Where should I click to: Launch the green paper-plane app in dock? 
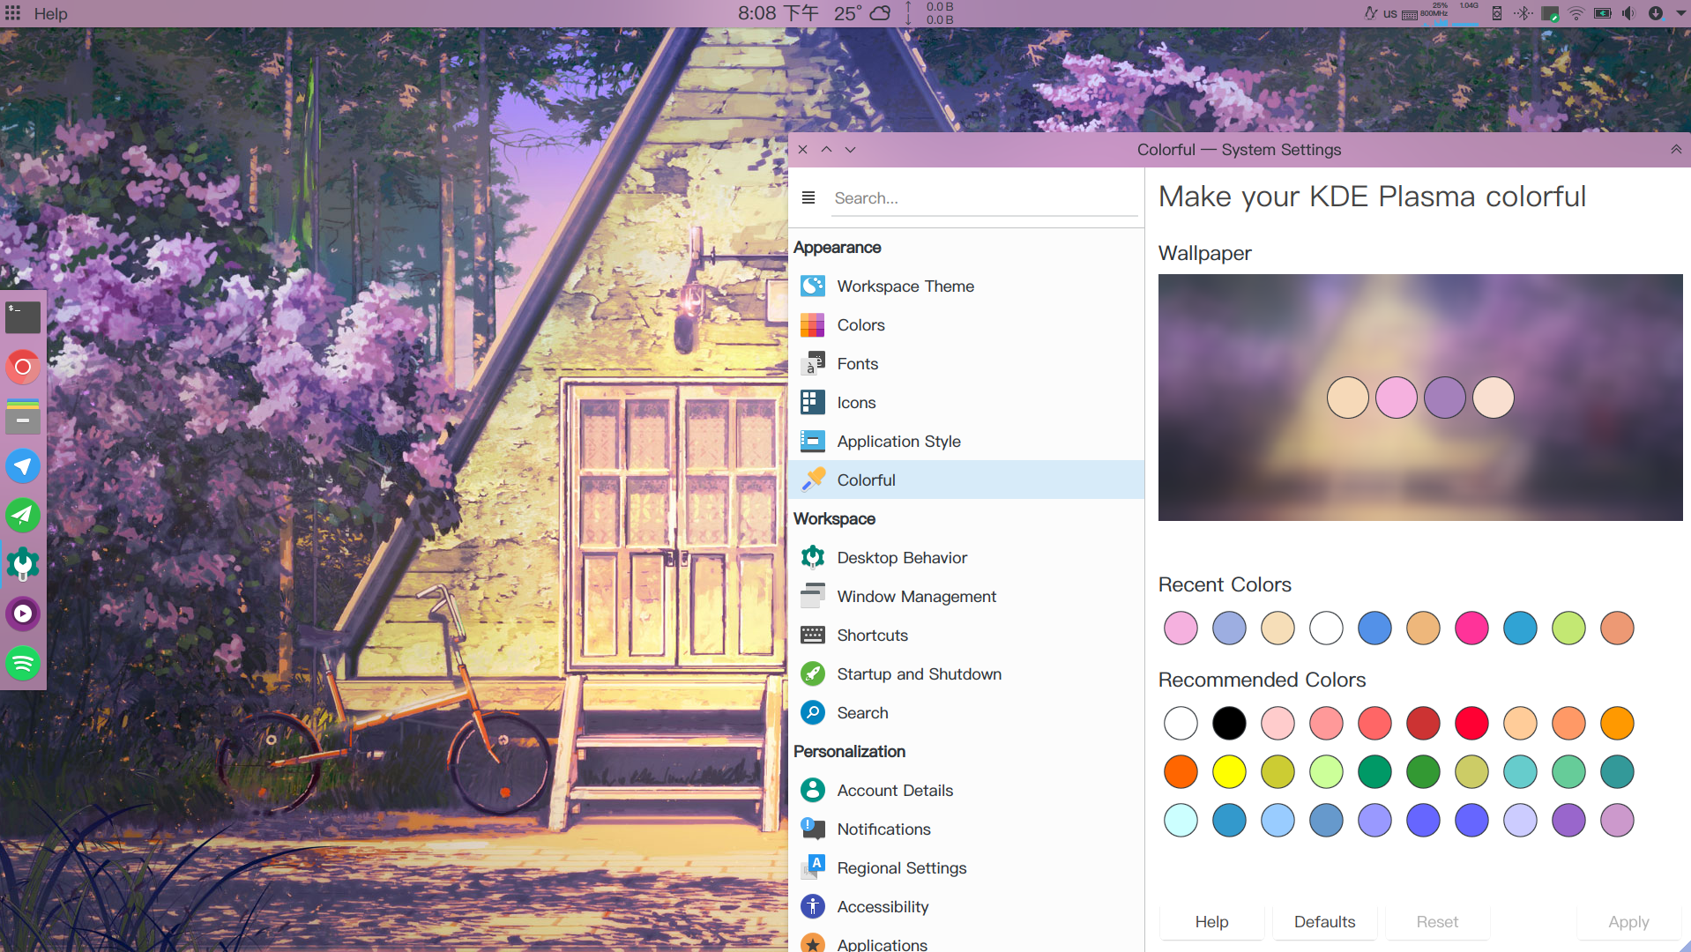tap(23, 515)
